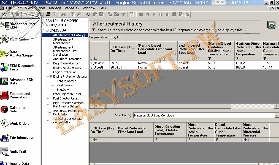Image resolution: width=279 pixels, height=165 pixels.
Task: Select the '1 (Newest)' regeneration row
Action: 184,63
